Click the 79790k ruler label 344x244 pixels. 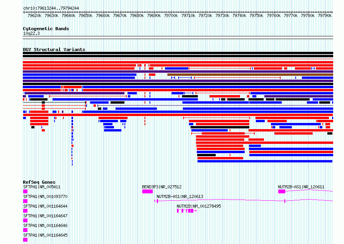click(325, 15)
